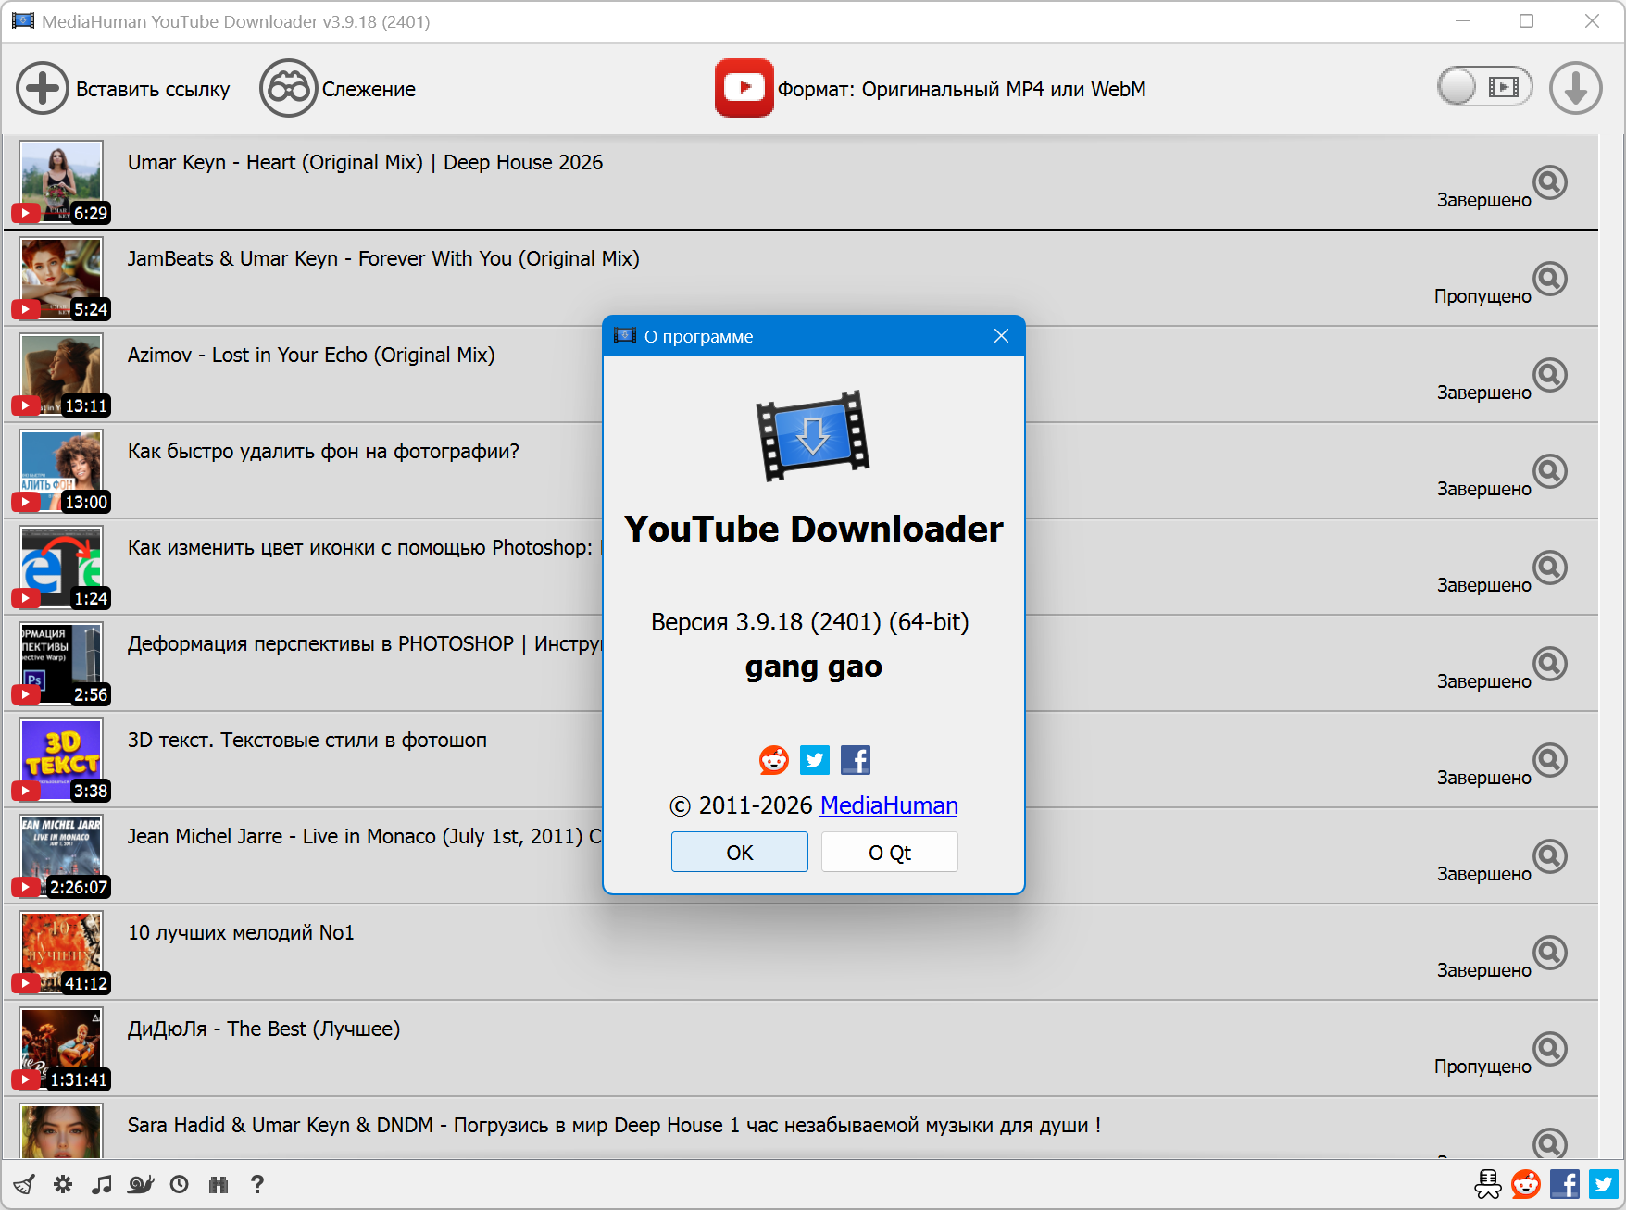Select title 'Umar Keyn - Heart (Original Mix) | Deep House 2026'
Screen dimensions: 1626x1210
[365, 163]
